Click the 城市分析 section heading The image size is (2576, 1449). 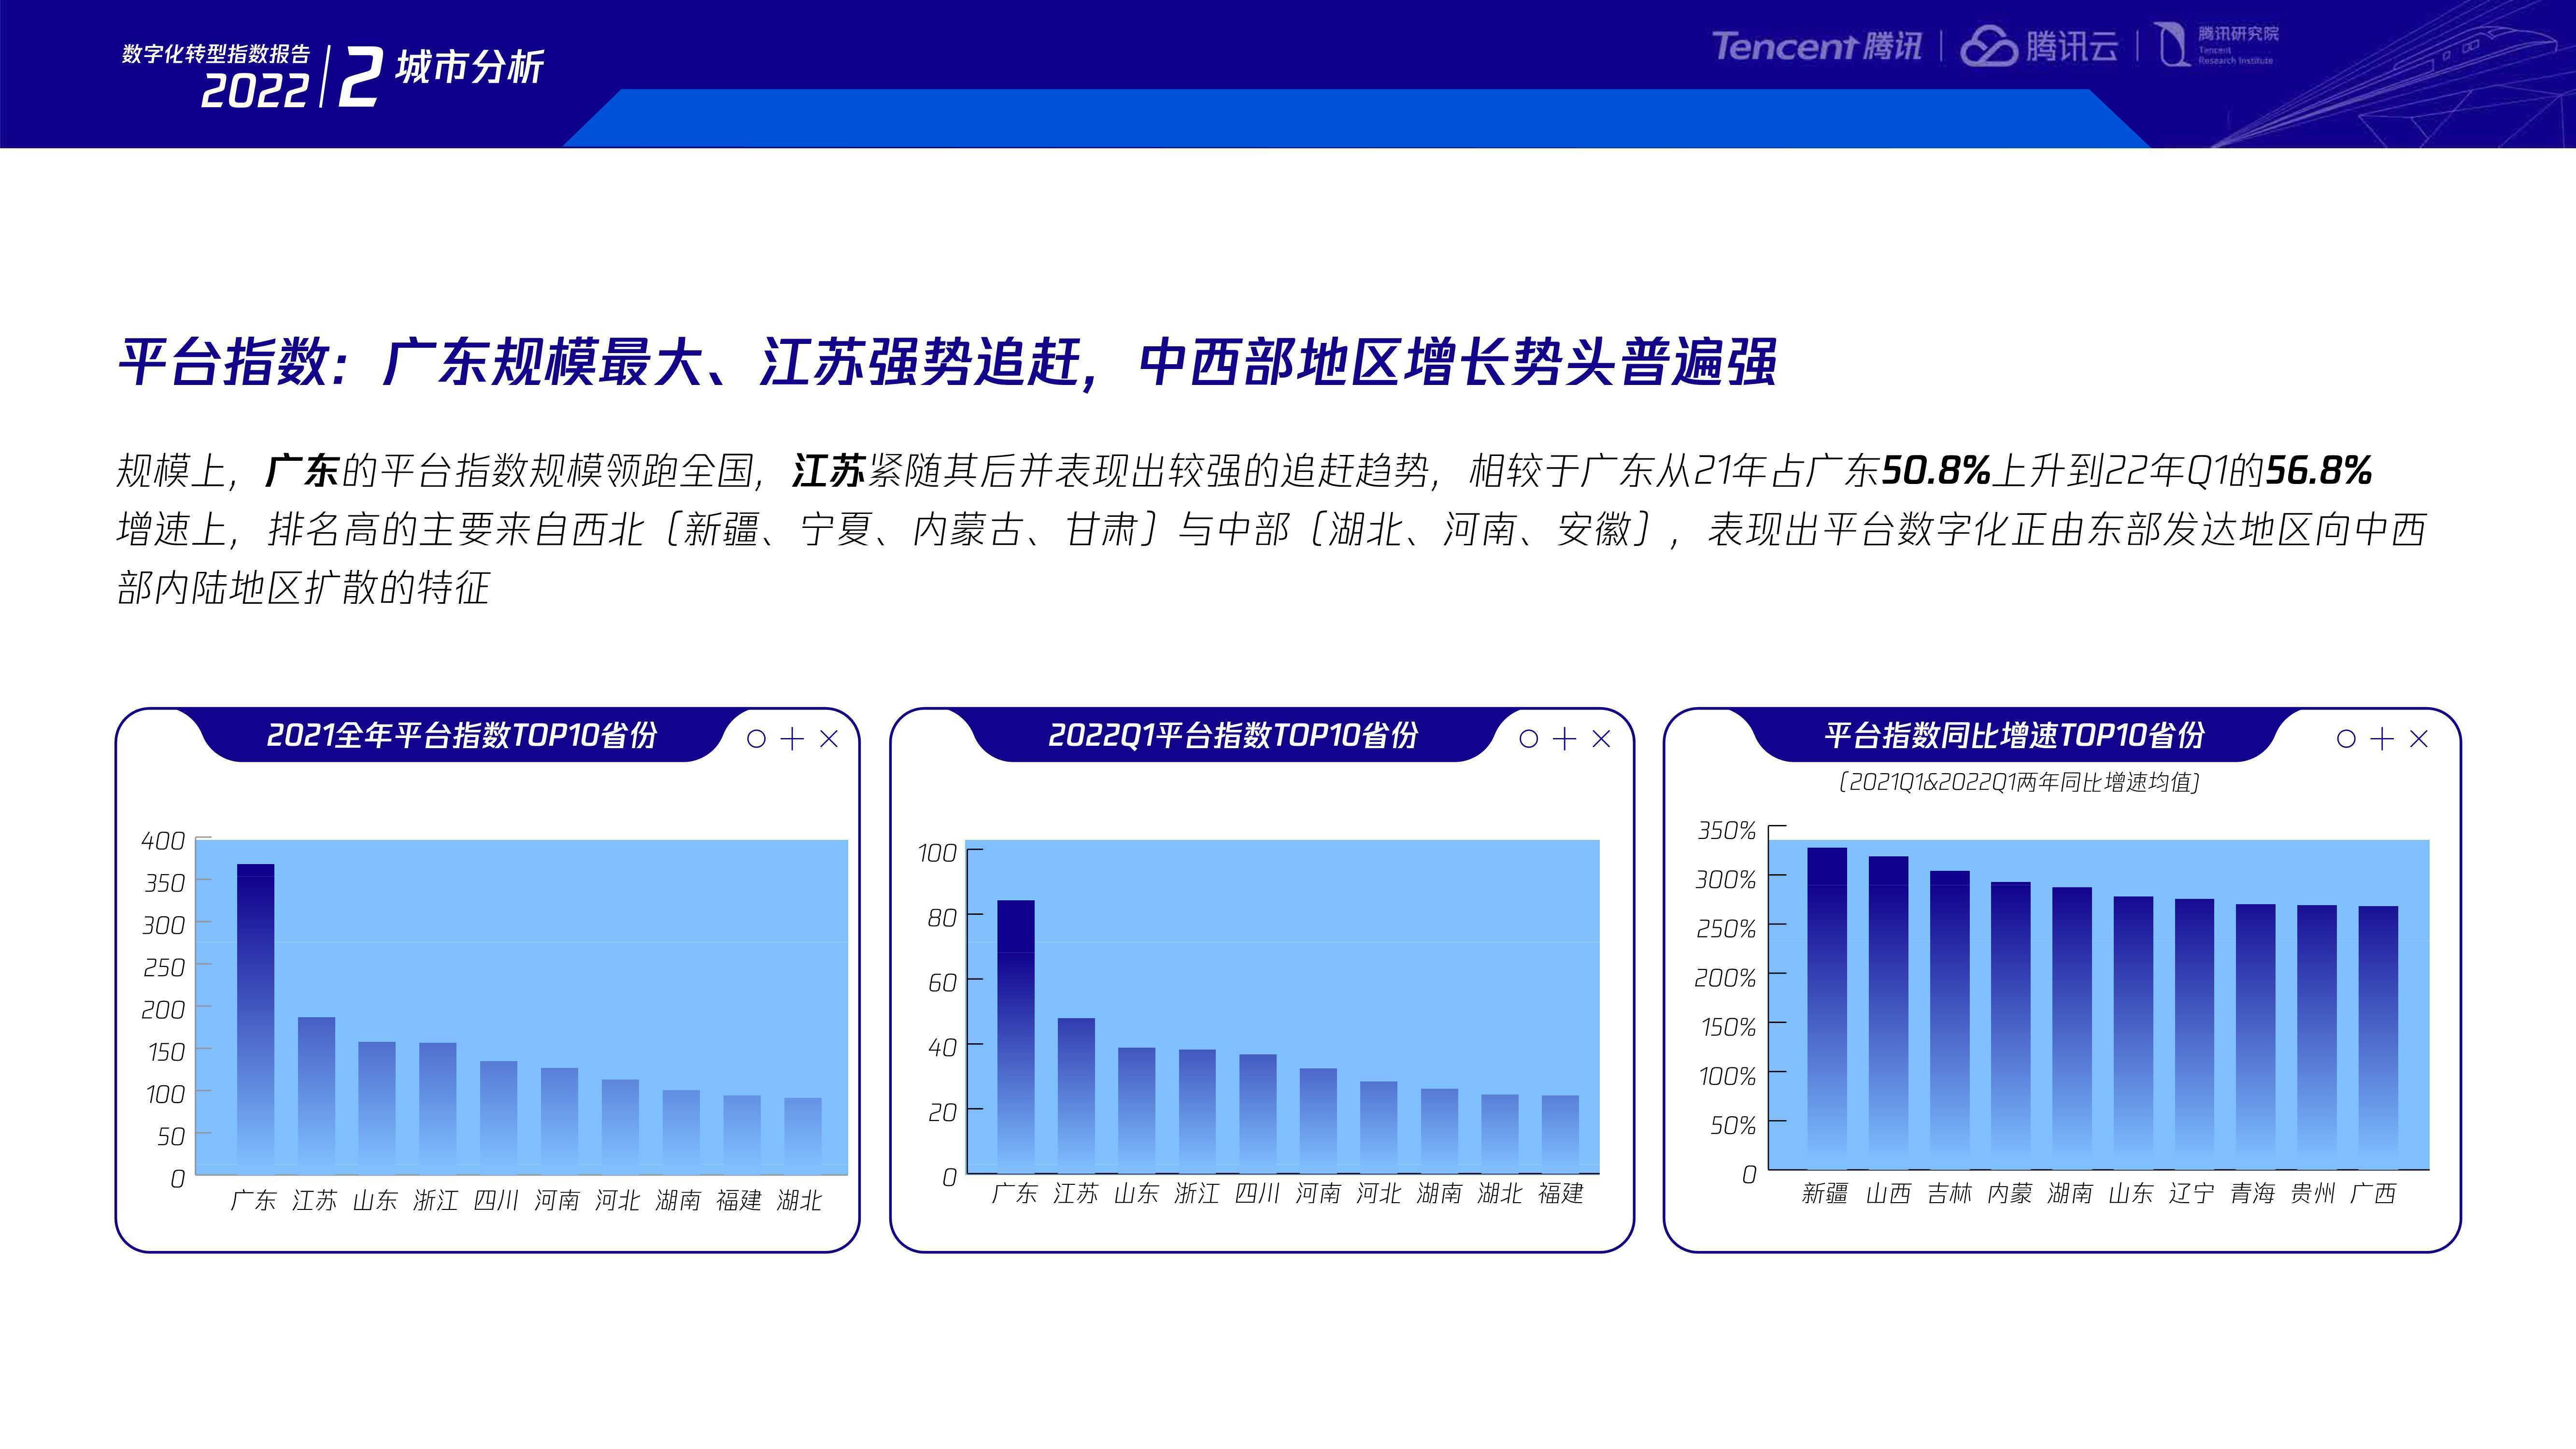point(469,67)
